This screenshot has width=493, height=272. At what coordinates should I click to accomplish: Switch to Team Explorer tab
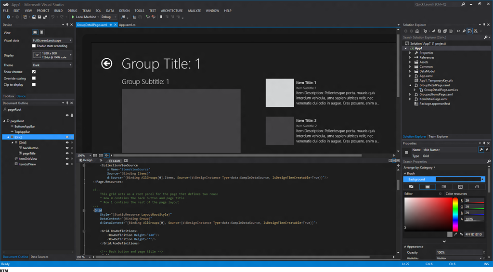pos(438,137)
